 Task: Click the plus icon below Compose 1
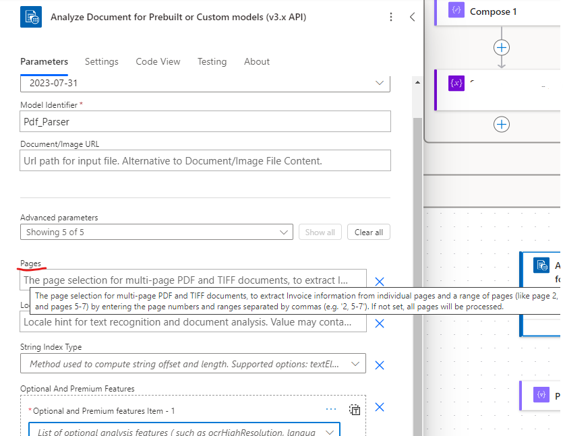(502, 47)
